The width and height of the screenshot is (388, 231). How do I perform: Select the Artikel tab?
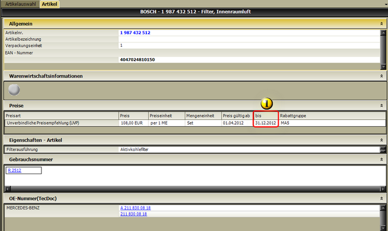pyautogui.click(x=50, y=4)
